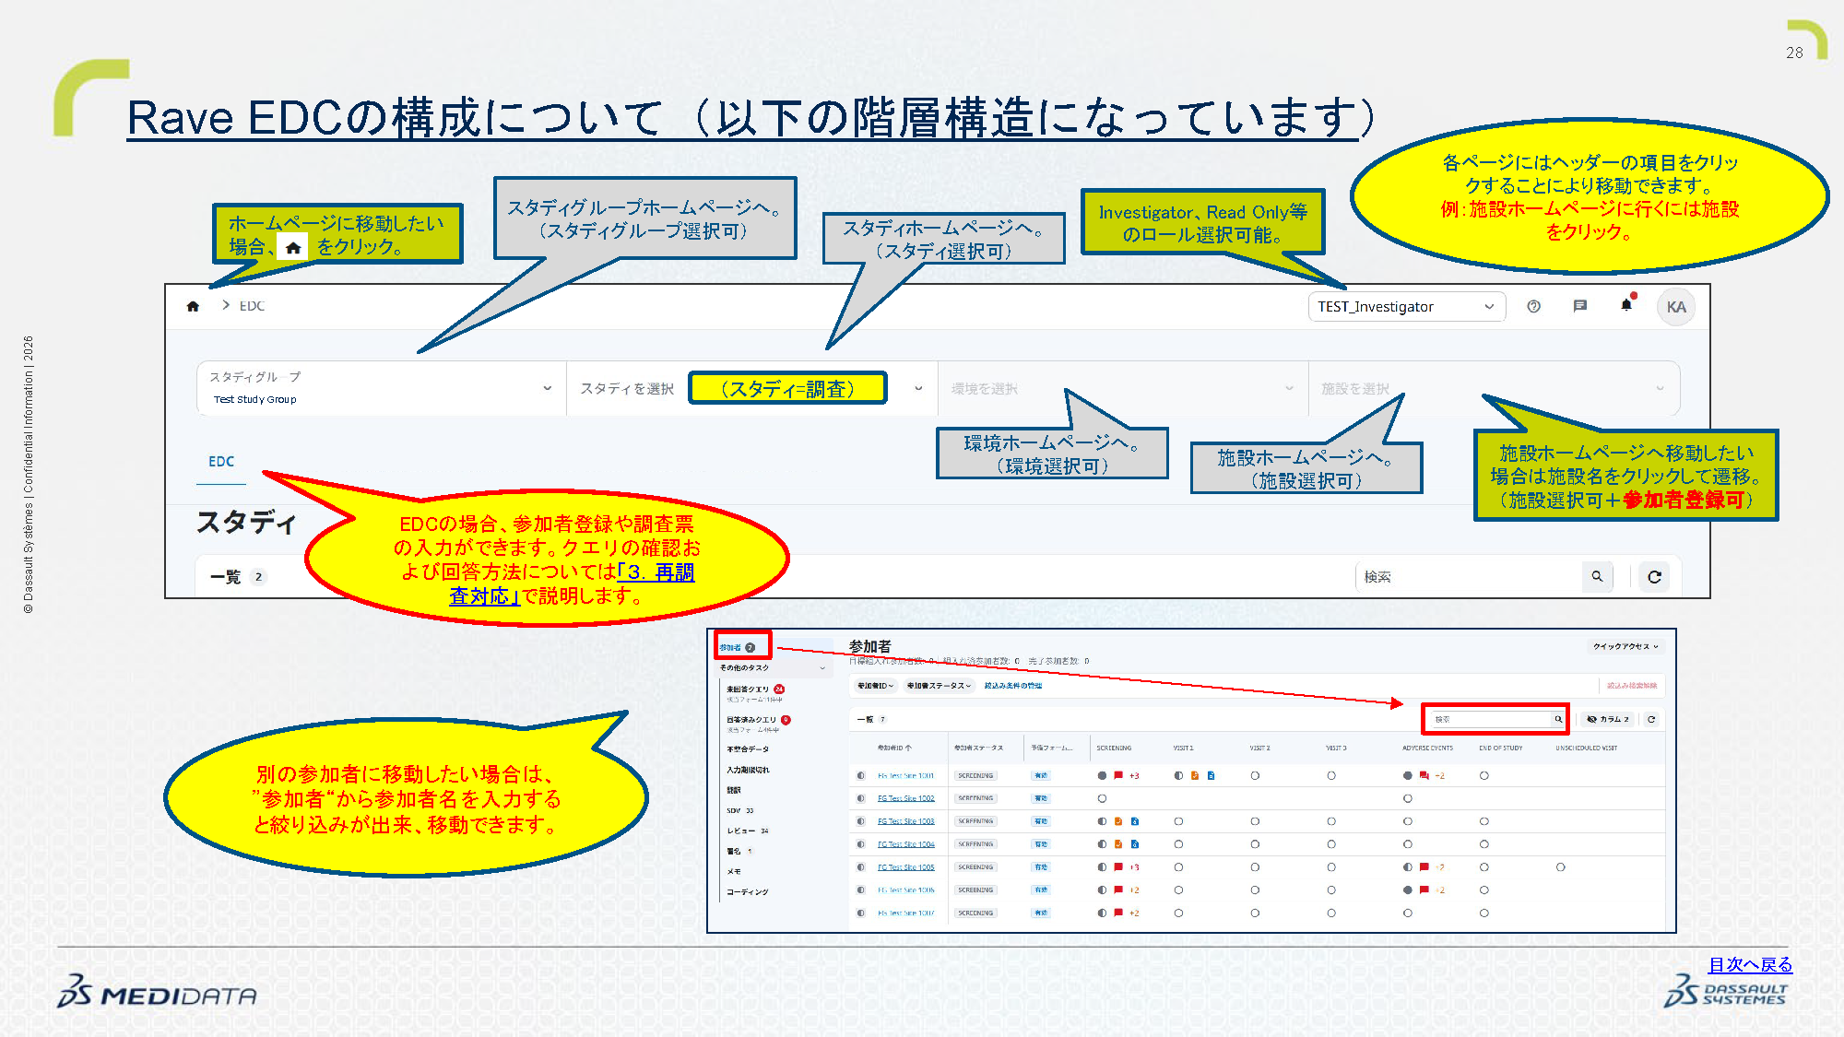Sort by the 参加者ID column header

[x=893, y=748]
